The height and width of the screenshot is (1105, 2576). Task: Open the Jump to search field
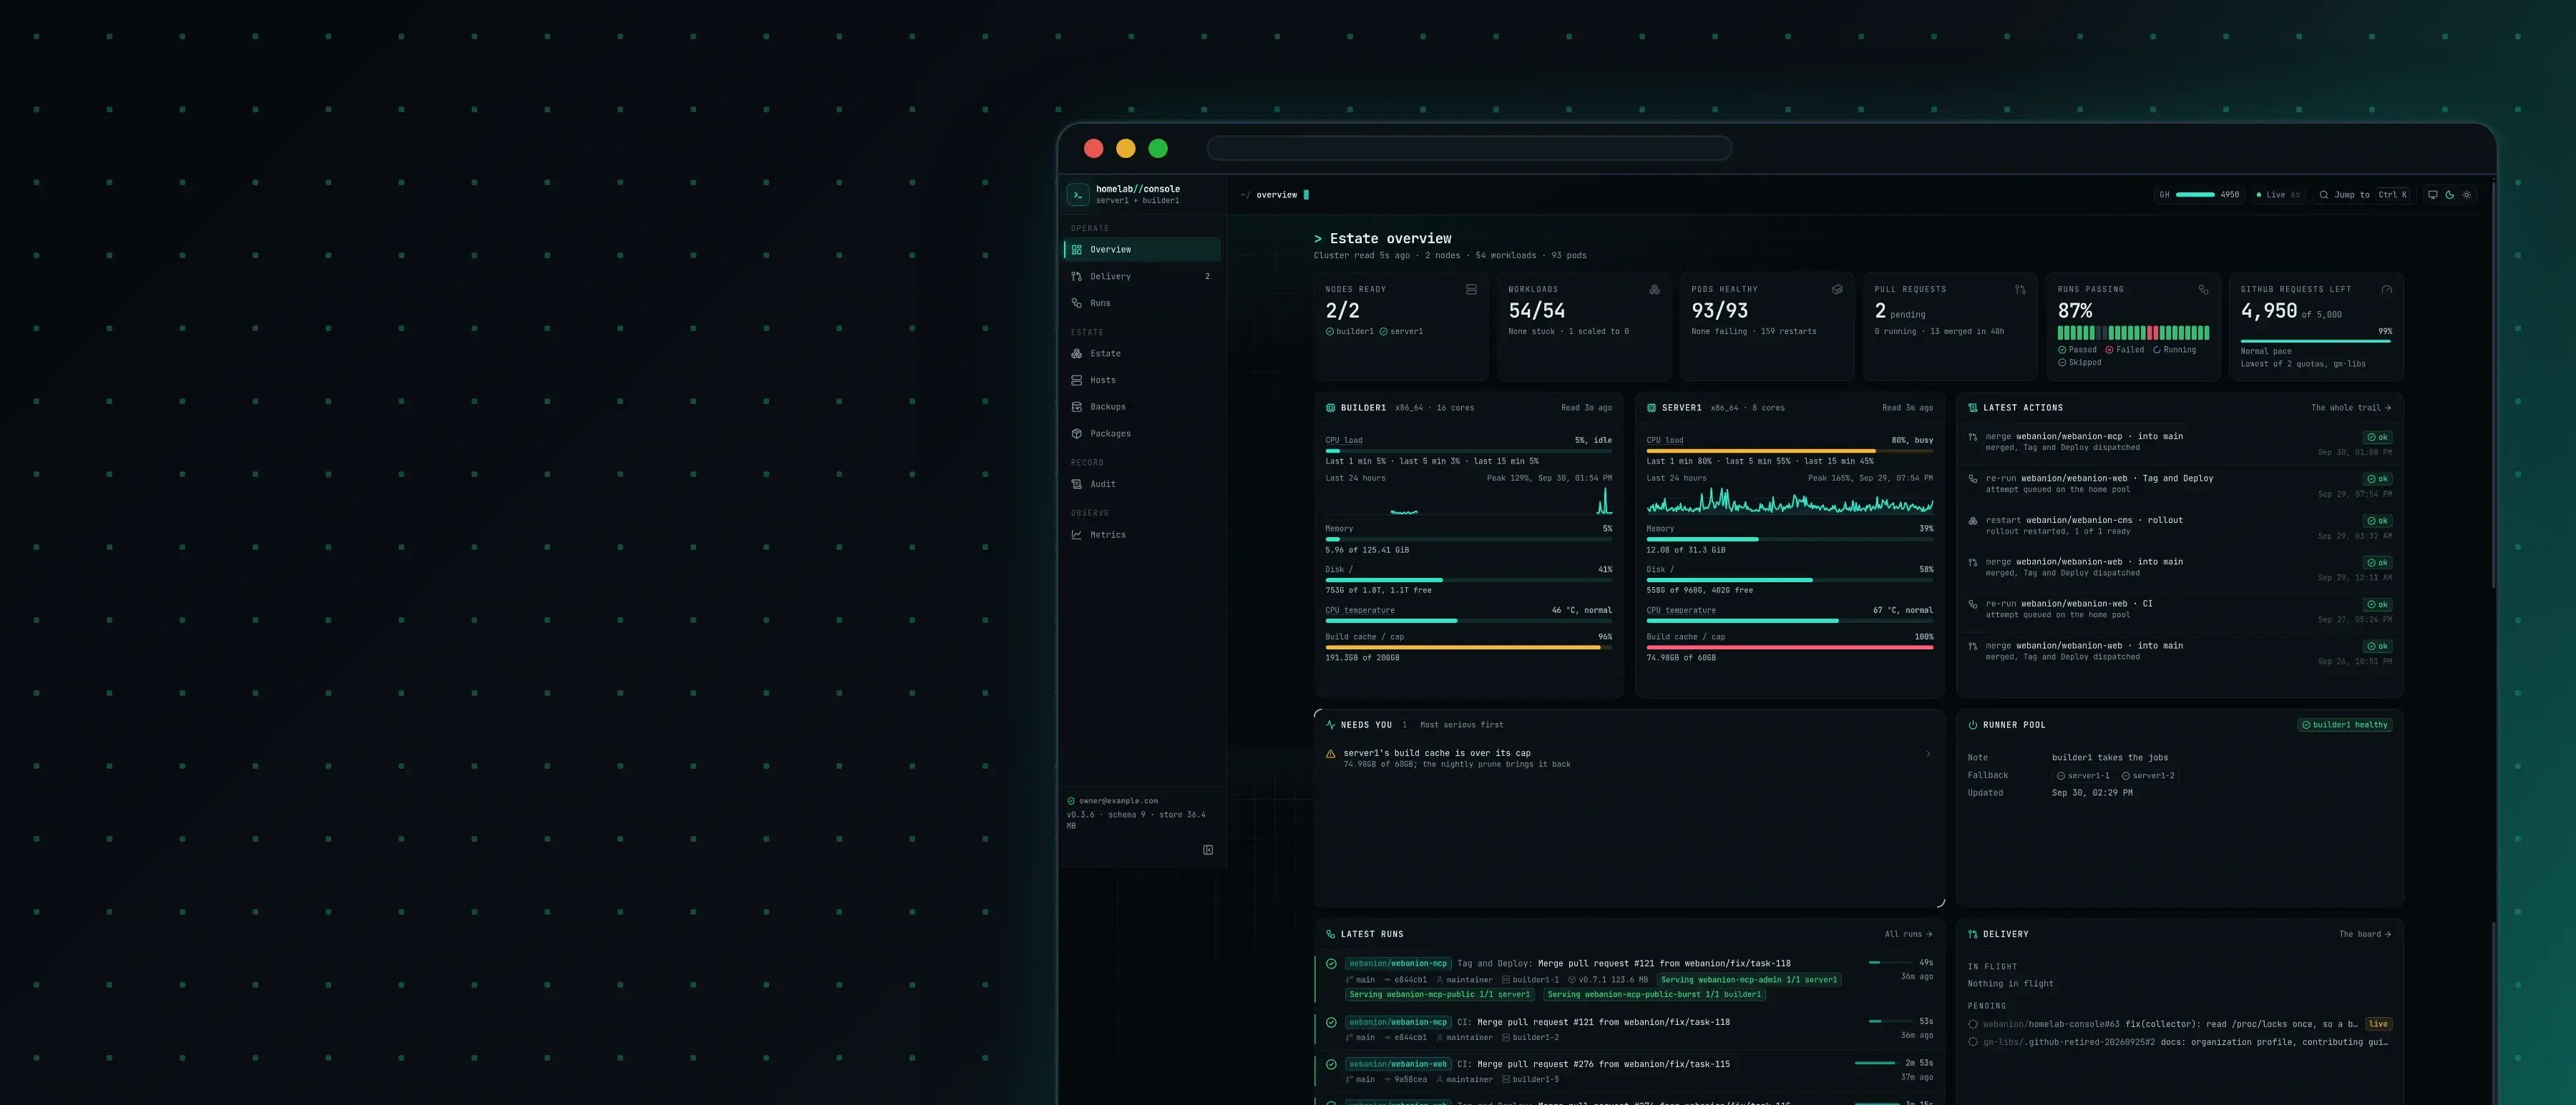pos(2364,195)
